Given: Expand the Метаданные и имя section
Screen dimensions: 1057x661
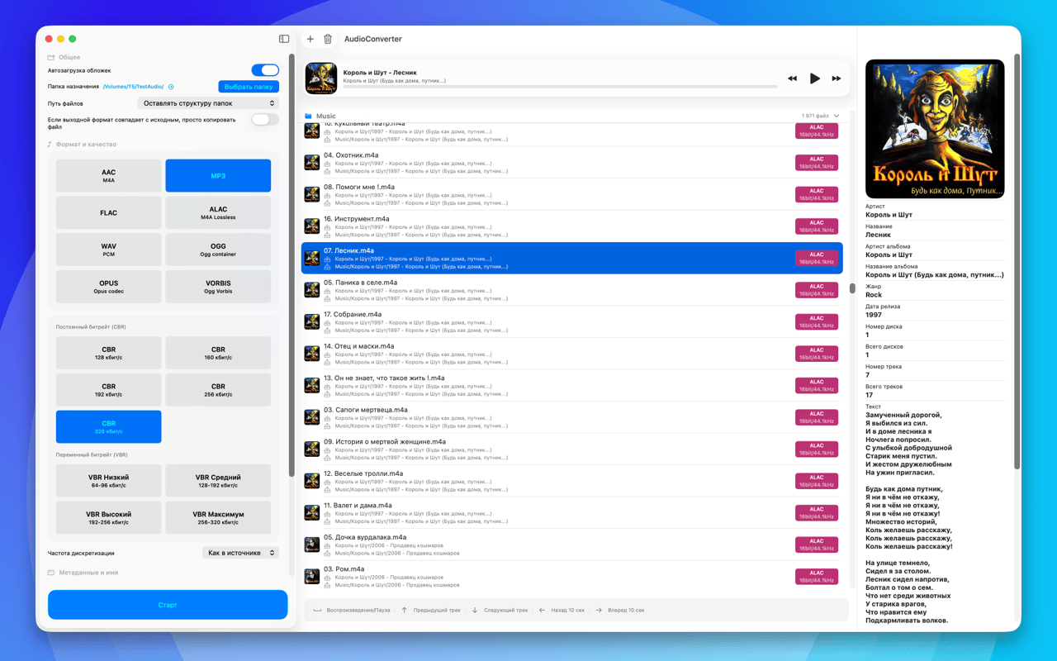Looking at the screenshot, I should 88,573.
